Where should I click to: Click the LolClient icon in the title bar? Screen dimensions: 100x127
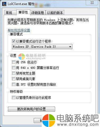tap(4, 4)
